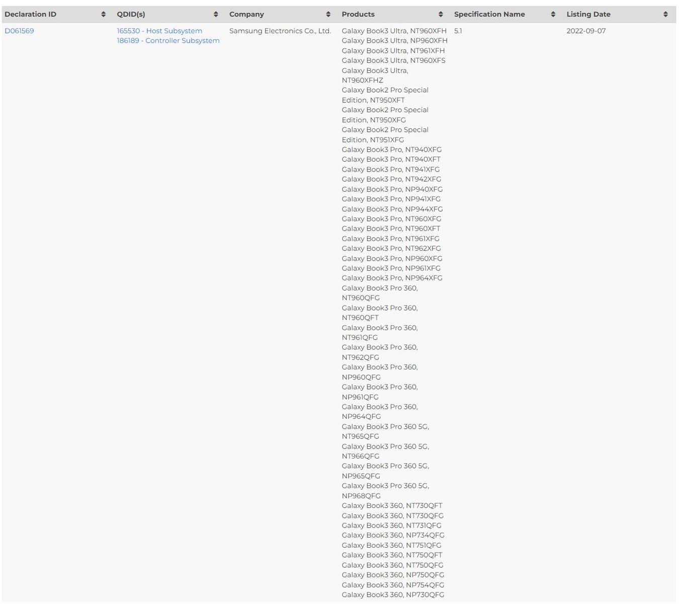
Task: Select Galaxy Book3 Pro, NP961XFG entry
Action: tap(391, 268)
